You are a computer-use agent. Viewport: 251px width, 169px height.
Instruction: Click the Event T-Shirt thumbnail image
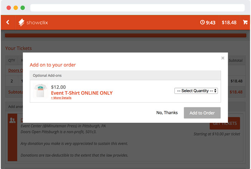[x=41, y=91]
